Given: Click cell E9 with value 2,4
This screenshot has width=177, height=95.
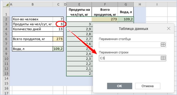Looking at the screenshot, I should coord(79,54).
